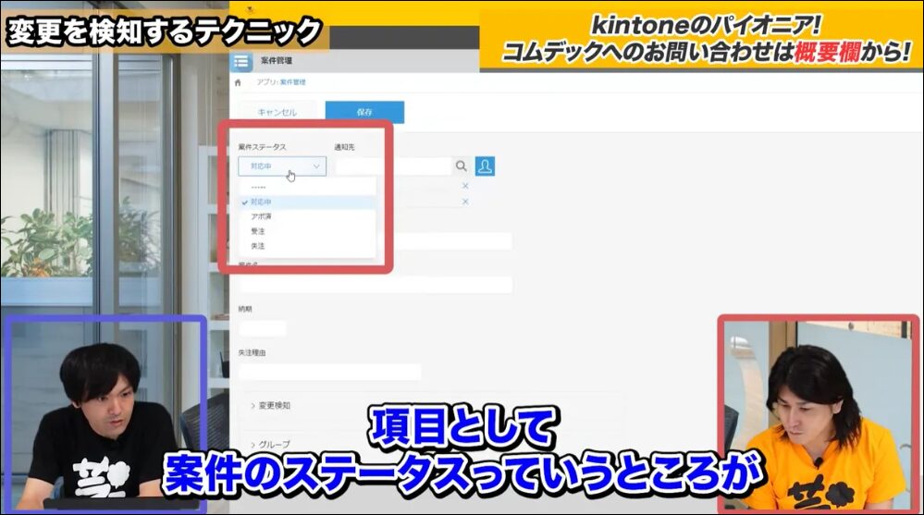Open the 案件管理 breadcrumb link

coord(292,82)
